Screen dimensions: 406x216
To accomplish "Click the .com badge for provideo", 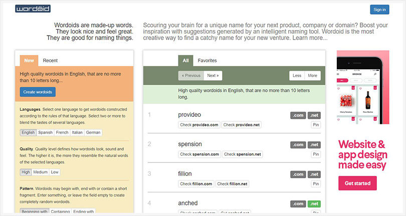I will pos(298,115).
